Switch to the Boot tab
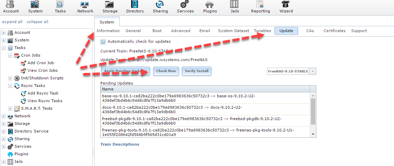The width and height of the screenshot is (394, 166). (x=157, y=31)
